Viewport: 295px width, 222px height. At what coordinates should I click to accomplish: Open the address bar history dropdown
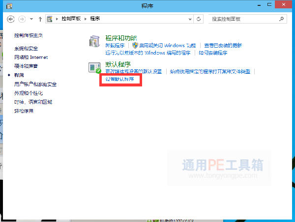click(190, 19)
